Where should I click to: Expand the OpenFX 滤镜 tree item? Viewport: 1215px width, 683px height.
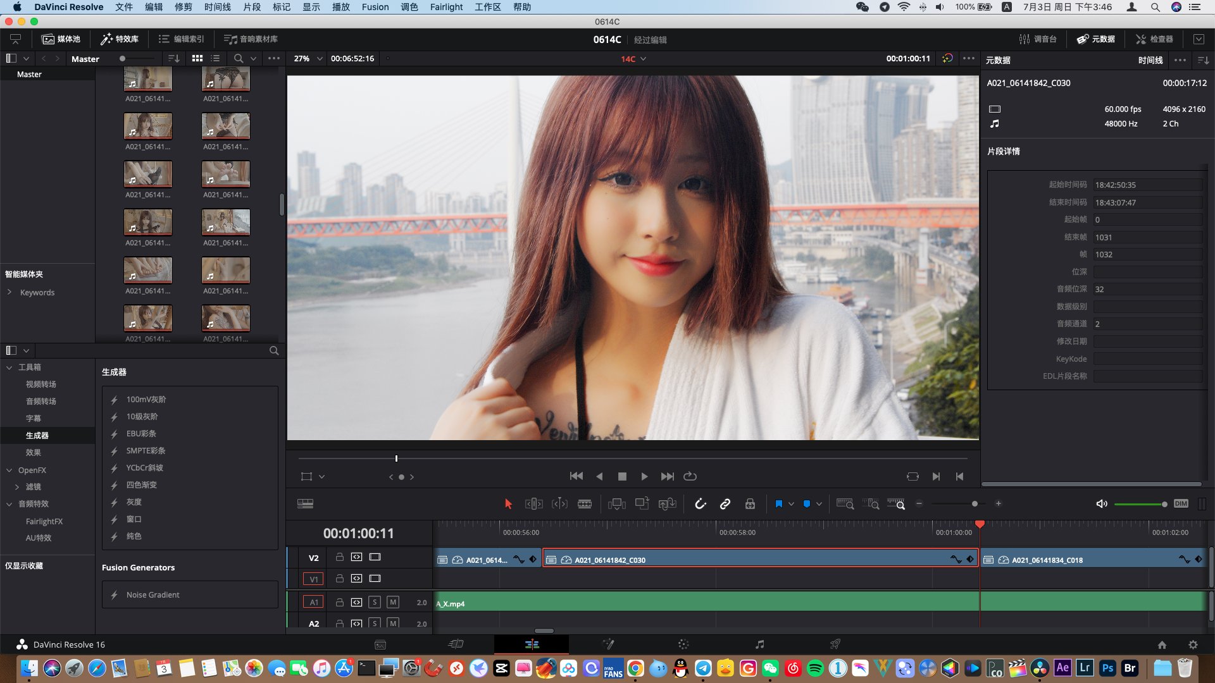point(18,486)
